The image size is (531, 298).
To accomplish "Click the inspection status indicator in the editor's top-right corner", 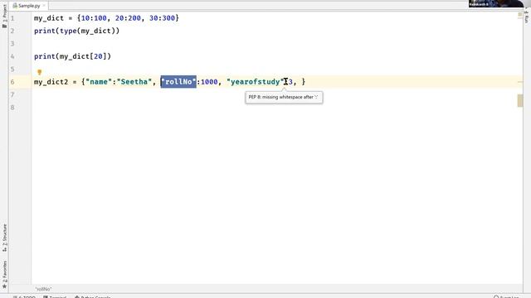I will point(520,15).
